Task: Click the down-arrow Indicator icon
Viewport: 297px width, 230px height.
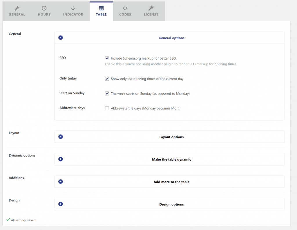Action: click(73, 8)
